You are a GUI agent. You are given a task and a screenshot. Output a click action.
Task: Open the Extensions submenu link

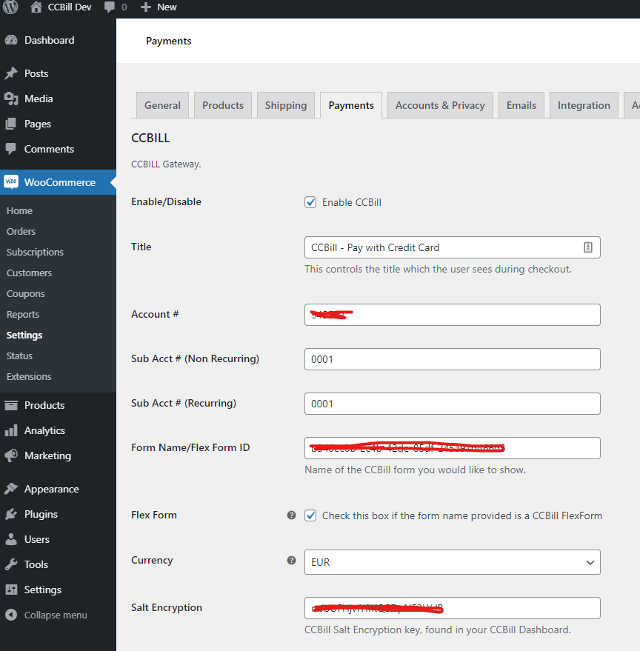(x=29, y=376)
